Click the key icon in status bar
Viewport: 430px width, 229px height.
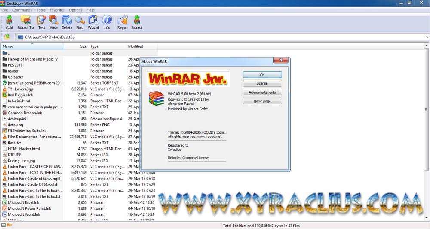[x=9, y=225]
